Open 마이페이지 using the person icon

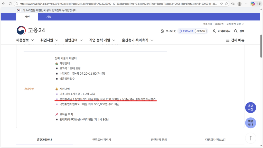pos(214,30)
